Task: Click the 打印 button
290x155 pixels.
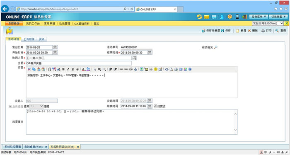Action: pos(266,31)
